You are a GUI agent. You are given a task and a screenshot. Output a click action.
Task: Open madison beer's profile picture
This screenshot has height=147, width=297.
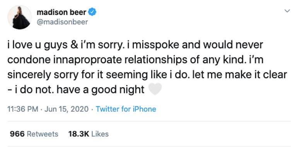[x=19, y=17]
